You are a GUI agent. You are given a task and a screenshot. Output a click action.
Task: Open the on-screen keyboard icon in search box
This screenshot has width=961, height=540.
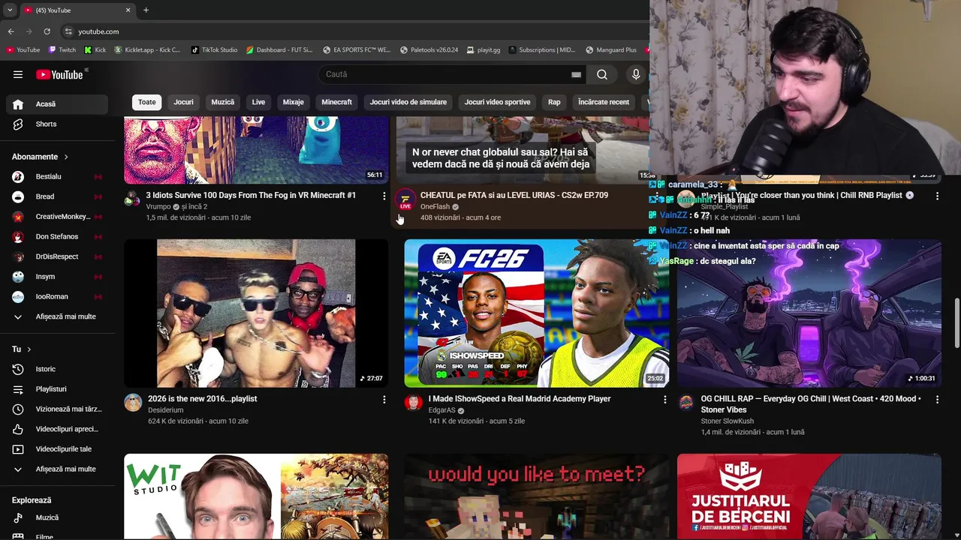point(576,74)
